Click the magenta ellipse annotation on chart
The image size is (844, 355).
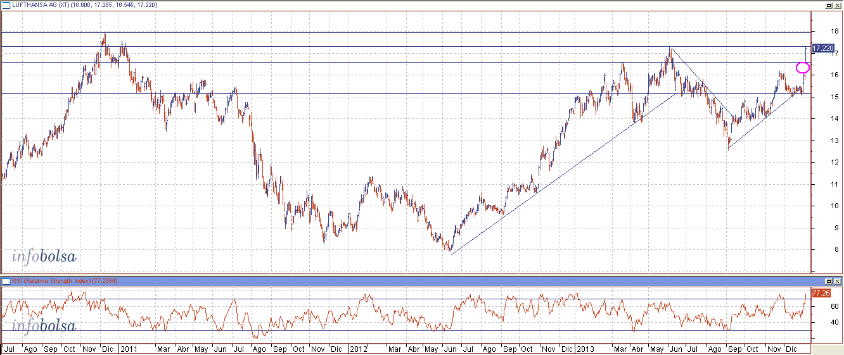pos(802,68)
